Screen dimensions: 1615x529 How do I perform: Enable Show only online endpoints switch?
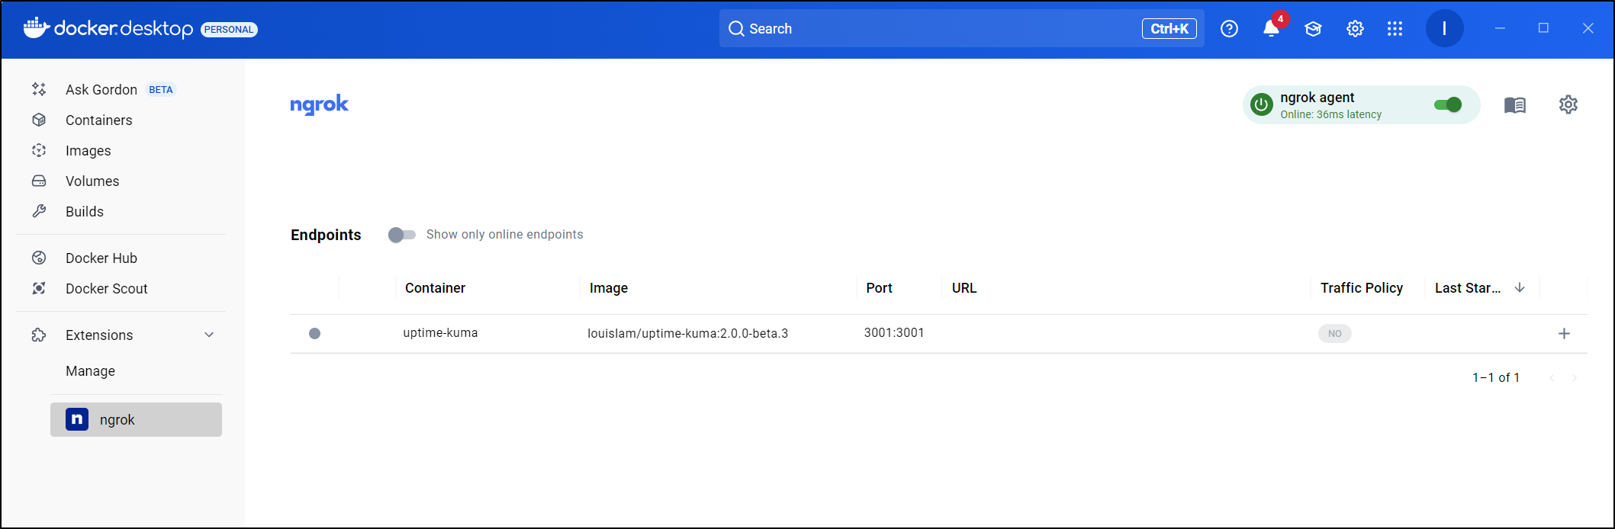(x=401, y=235)
